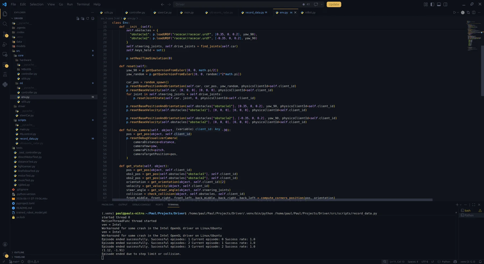Open the Selection menu
Screen dimensions: 484x264
click(x=37, y=4)
